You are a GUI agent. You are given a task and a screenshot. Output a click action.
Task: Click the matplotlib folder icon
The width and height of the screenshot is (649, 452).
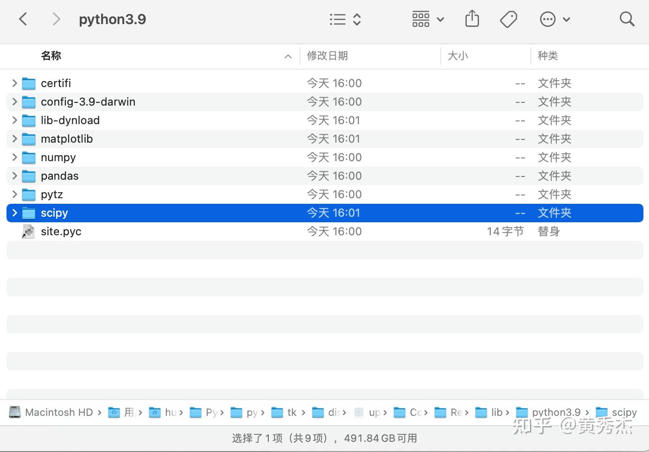(x=29, y=139)
